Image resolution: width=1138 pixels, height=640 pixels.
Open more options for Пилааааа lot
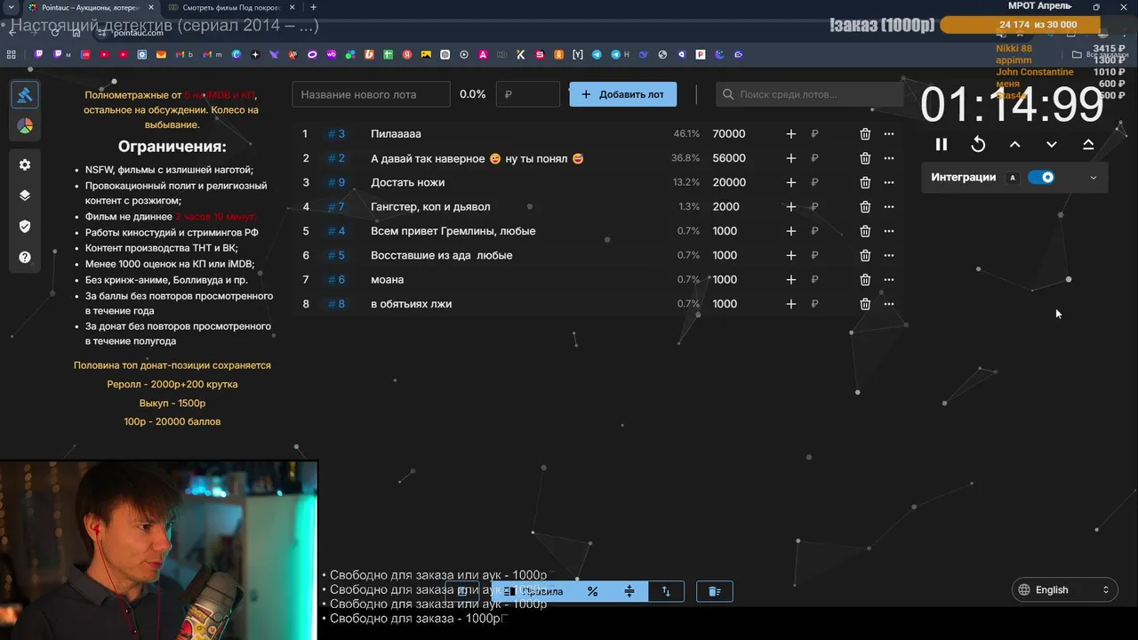pos(889,134)
